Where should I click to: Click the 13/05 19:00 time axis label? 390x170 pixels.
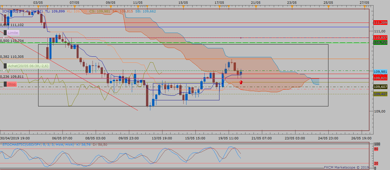[x=162, y=138]
